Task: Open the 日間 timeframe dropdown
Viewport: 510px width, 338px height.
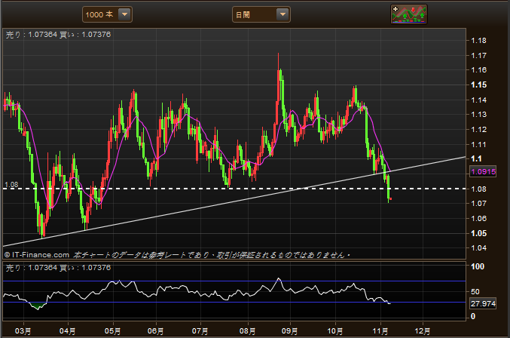Action: coord(261,14)
